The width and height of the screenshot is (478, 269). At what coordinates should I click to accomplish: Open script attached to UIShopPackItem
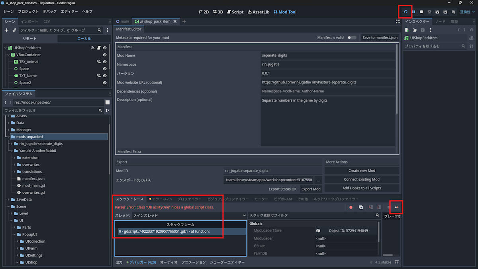pos(99,48)
